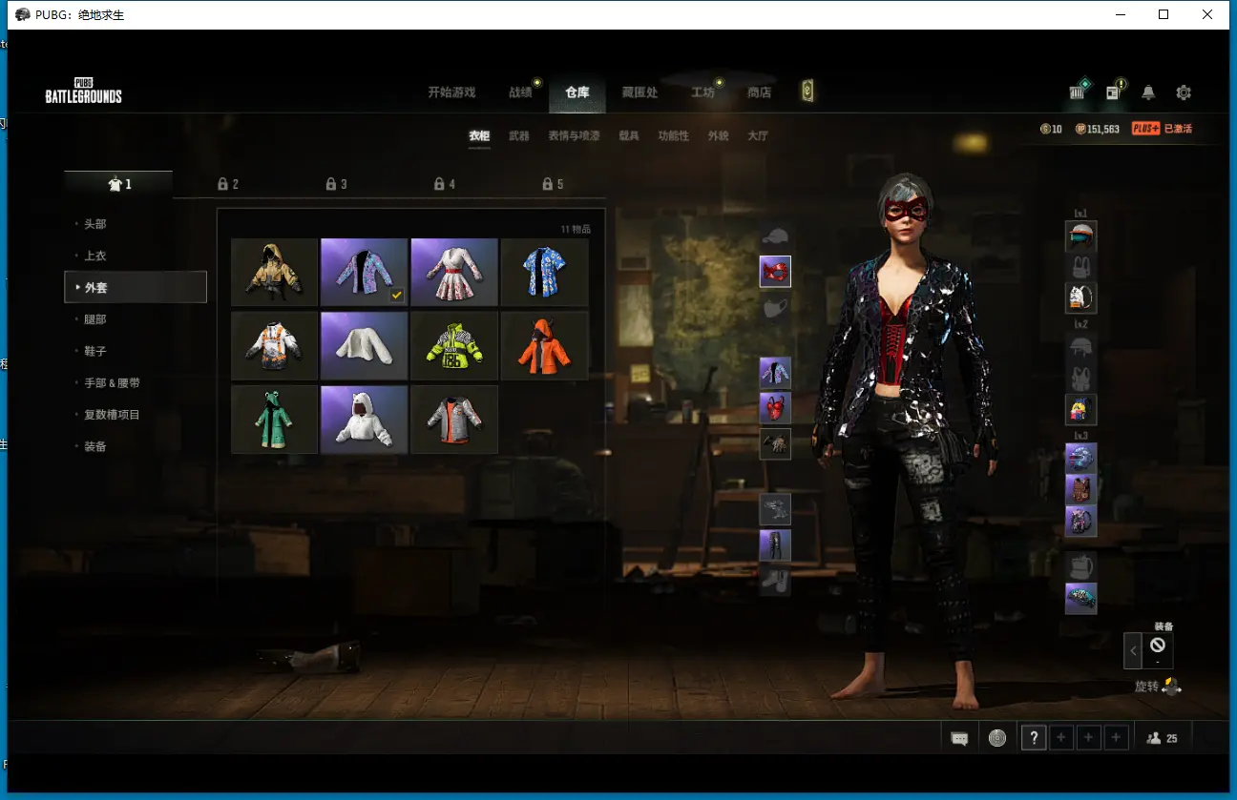Image resolution: width=1237 pixels, height=800 pixels.
Task: Go to the 开始游戏 tab
Action: point(451,92)
